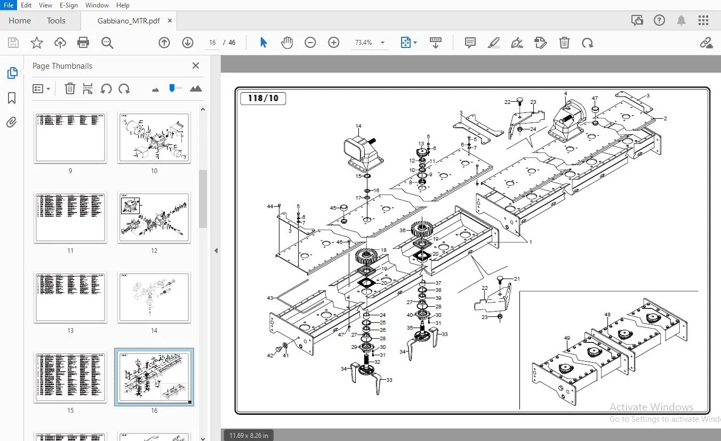This screenshot has height=441, width=721.
Task: Open the edit PDF tool in toolbar
Action: coord(541,43)
